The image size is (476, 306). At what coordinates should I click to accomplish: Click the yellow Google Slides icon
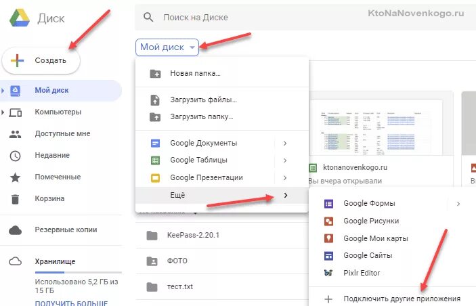(155, 177)
